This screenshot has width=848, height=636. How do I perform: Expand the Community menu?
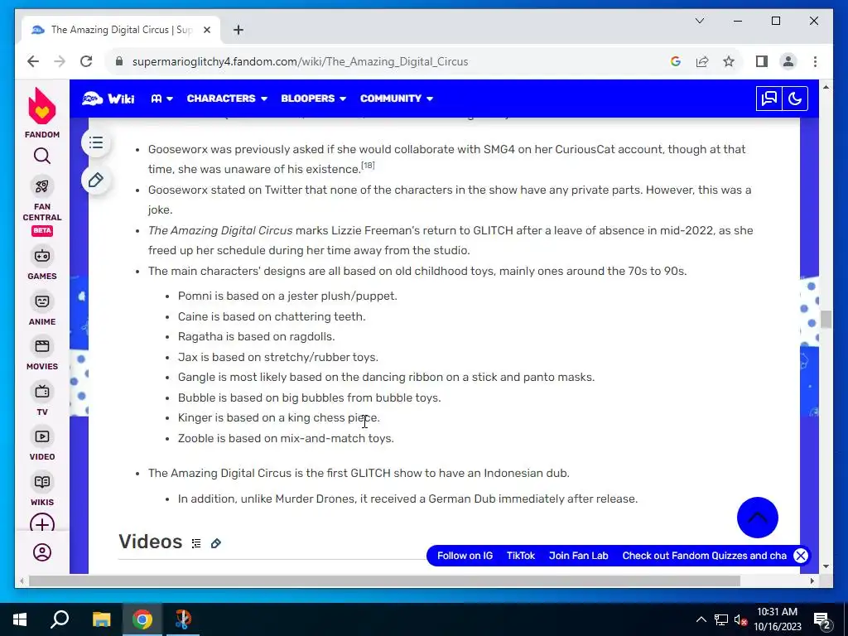[x=397, y=99]
